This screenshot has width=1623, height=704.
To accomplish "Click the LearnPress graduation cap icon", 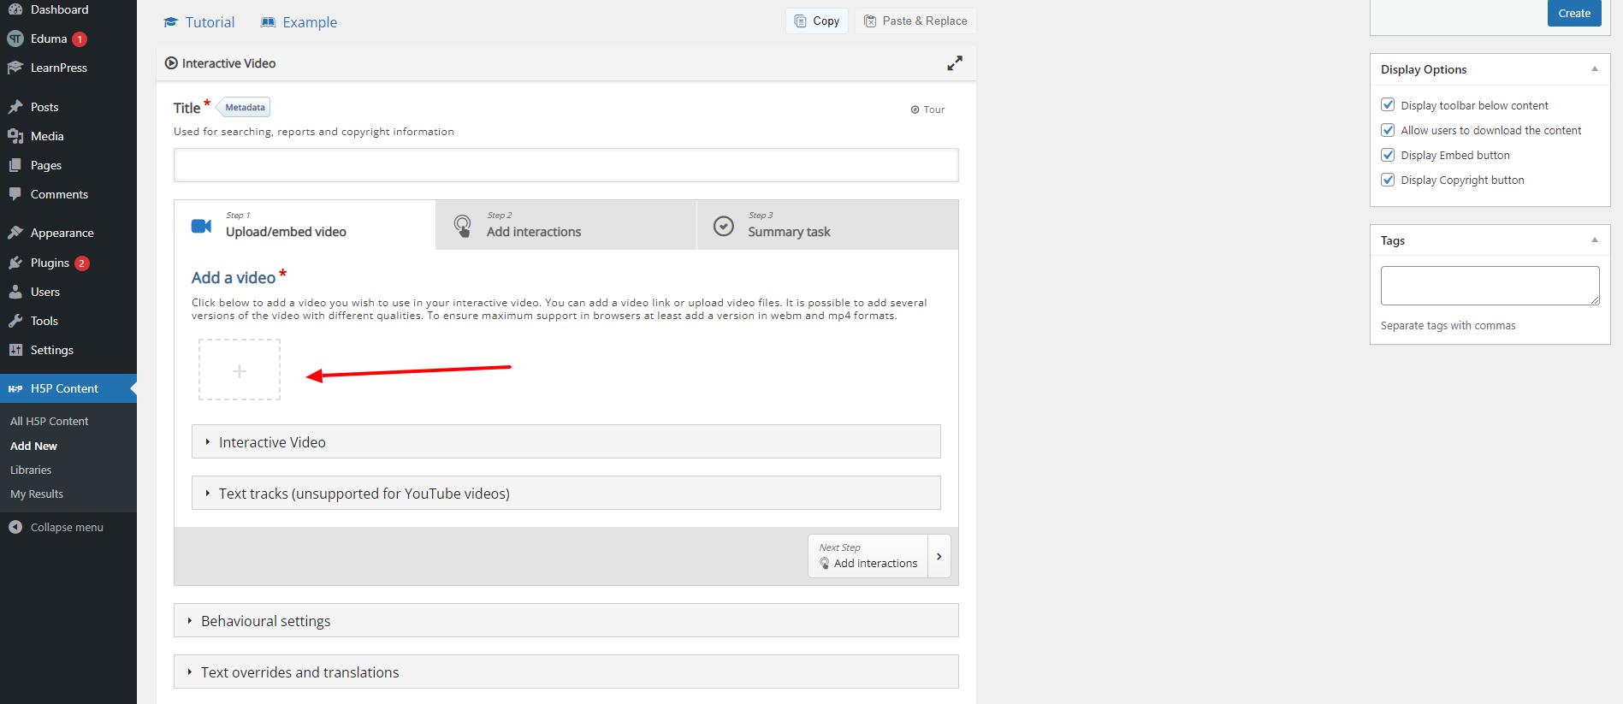I will tap(15, 68).
